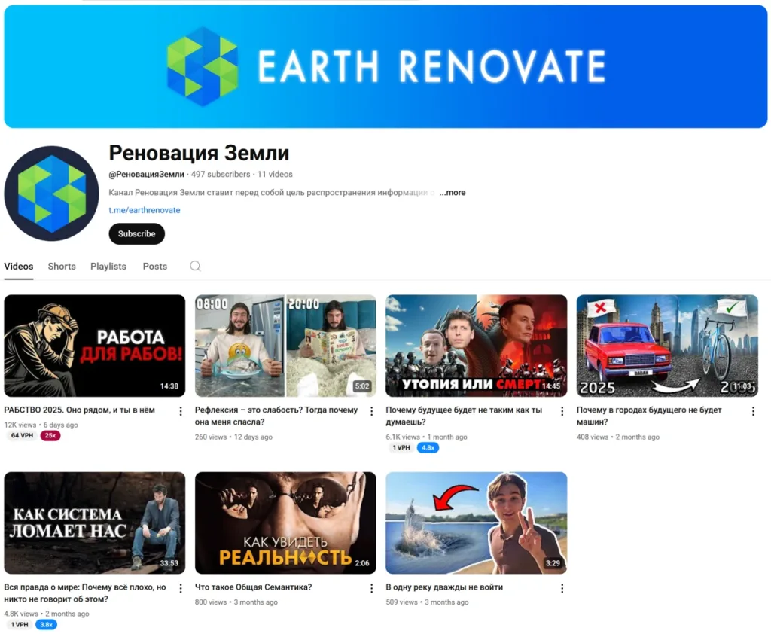This screenshot has height=634, width=771.
Task: Play the КАК УВИДЕТЬ РЕАЛЬНОСТЬ thumbnail
Action: click(285, 523)
